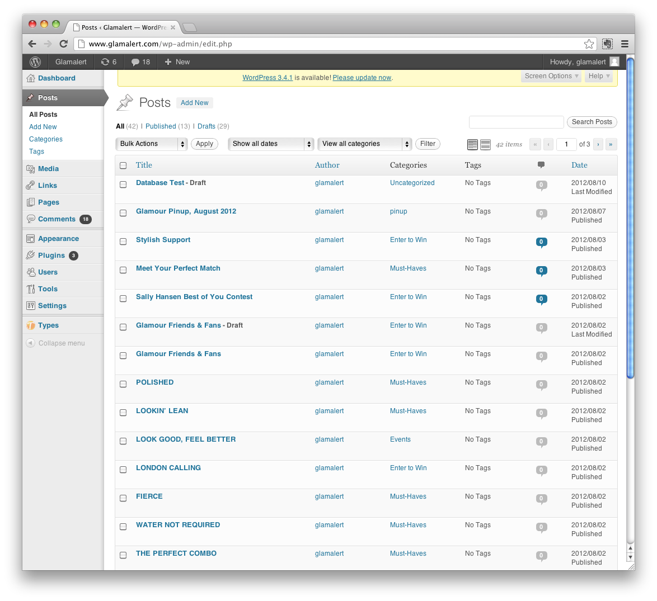This screenshot has height=601, width=657.
Task: Open comment count bubble for Meet Your Perfect Match
Action: click(541, 271)
